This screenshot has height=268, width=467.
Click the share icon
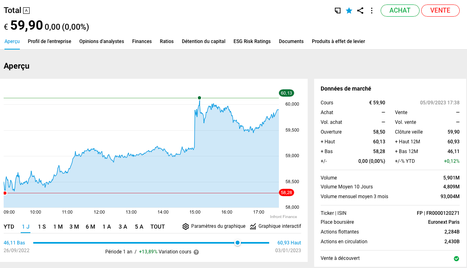pyautogui.click(x=360, y=11)
